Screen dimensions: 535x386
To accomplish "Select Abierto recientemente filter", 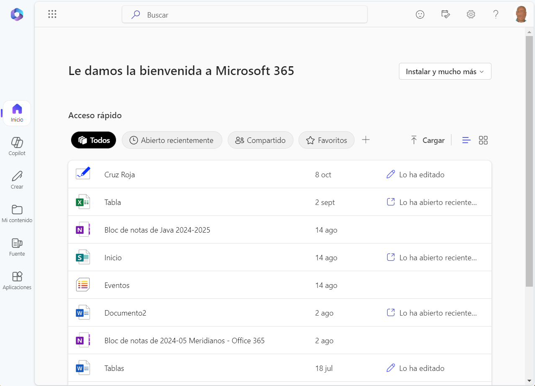I will pyautogui.click(x=172, y=140).
